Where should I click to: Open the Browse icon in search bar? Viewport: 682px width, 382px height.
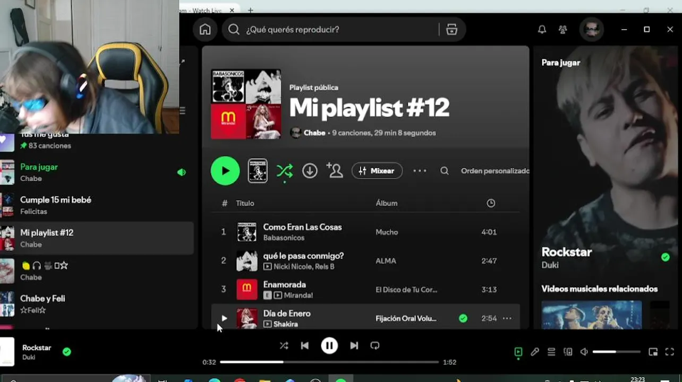[451, 30]
